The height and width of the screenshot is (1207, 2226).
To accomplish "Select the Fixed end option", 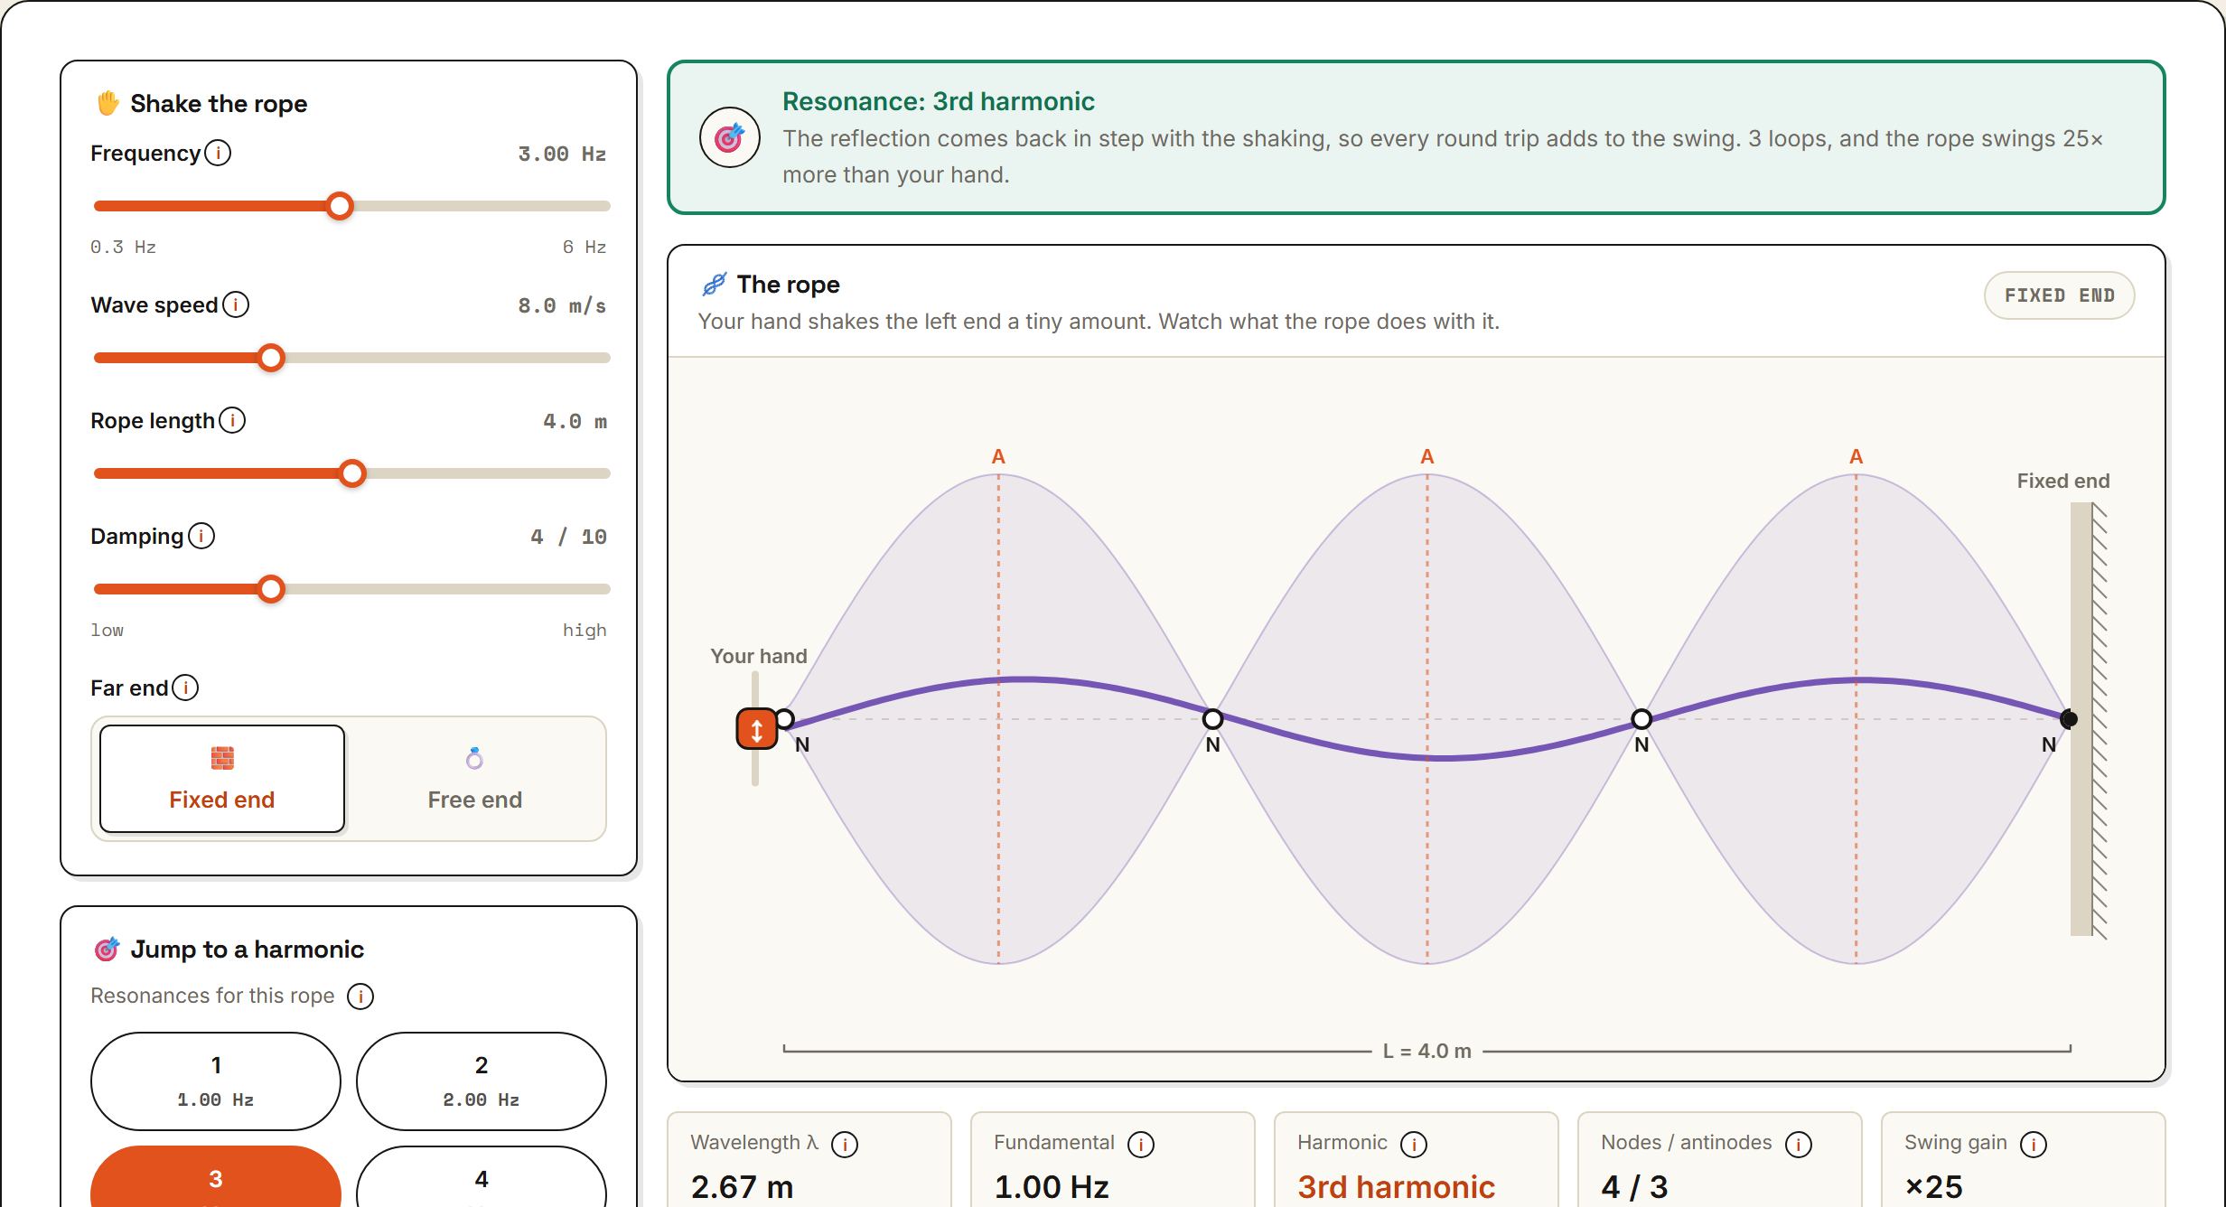I will [222, 779].
